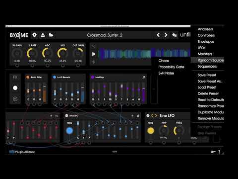Click the red module save icon

click(51, 116)
